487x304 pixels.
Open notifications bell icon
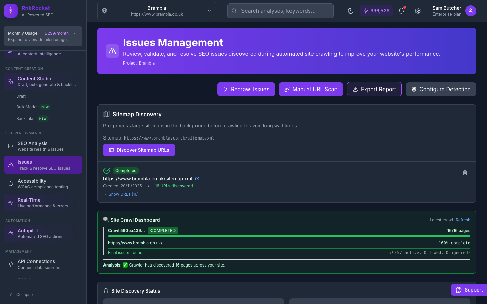pos(401,11)
